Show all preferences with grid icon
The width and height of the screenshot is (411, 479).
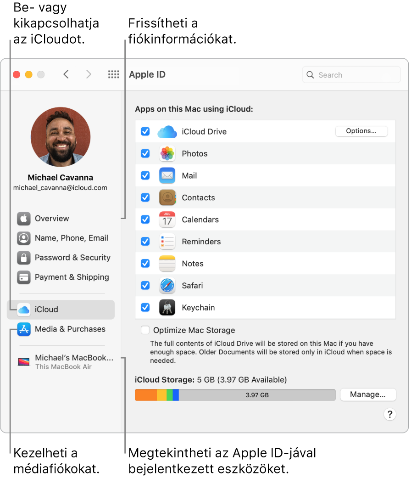point(113,74)
